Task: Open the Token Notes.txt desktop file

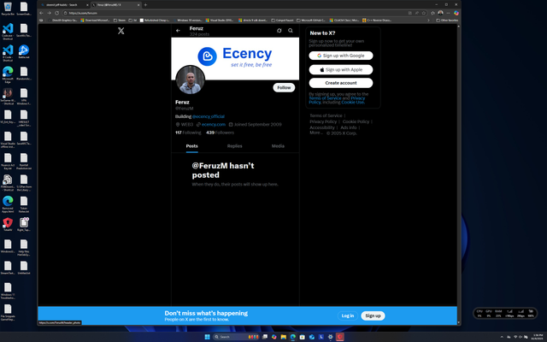Action: [24, 204]
